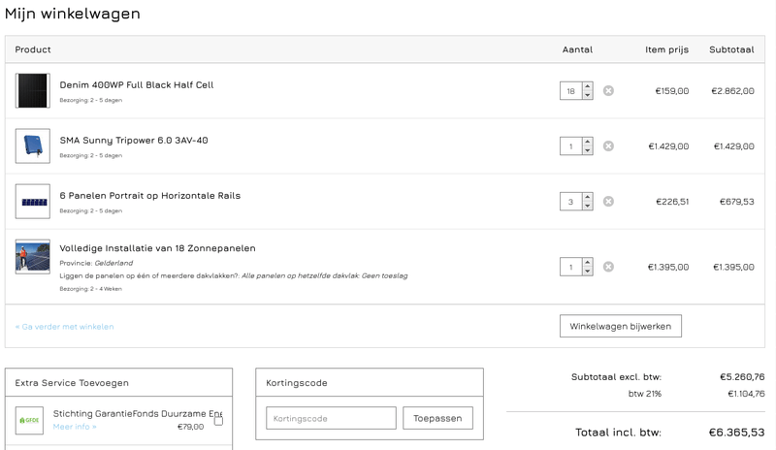776x450 pixels.
Task: Click in the SMA Sunny Tripower quantity field
Action: [x=571, y=146]
